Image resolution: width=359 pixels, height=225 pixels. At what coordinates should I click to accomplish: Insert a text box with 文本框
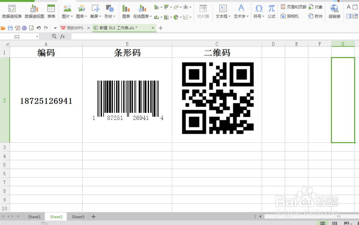pos(223,11)
